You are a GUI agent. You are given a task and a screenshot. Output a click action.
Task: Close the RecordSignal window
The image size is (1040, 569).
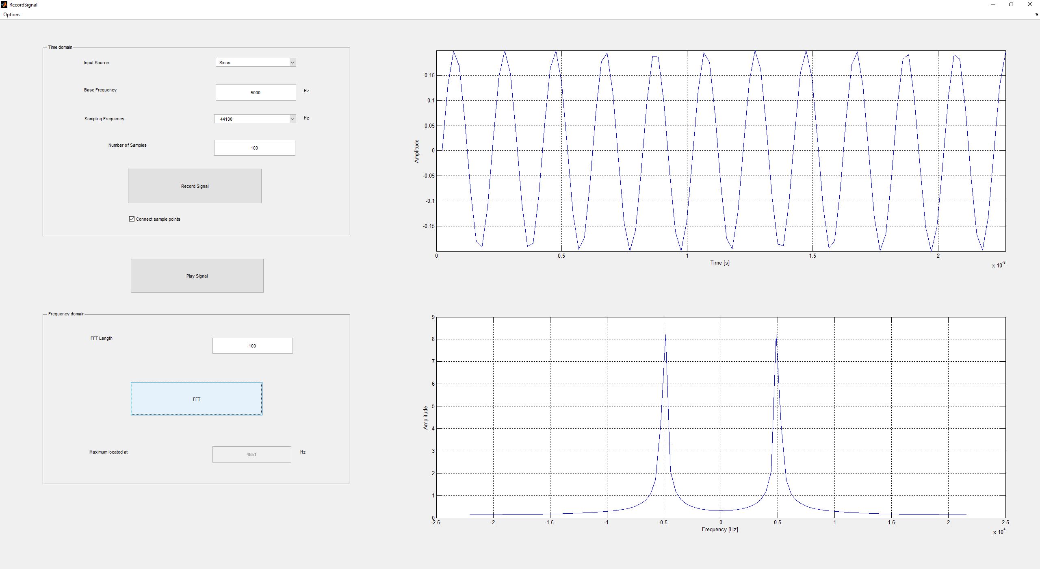pos(1029,4)
